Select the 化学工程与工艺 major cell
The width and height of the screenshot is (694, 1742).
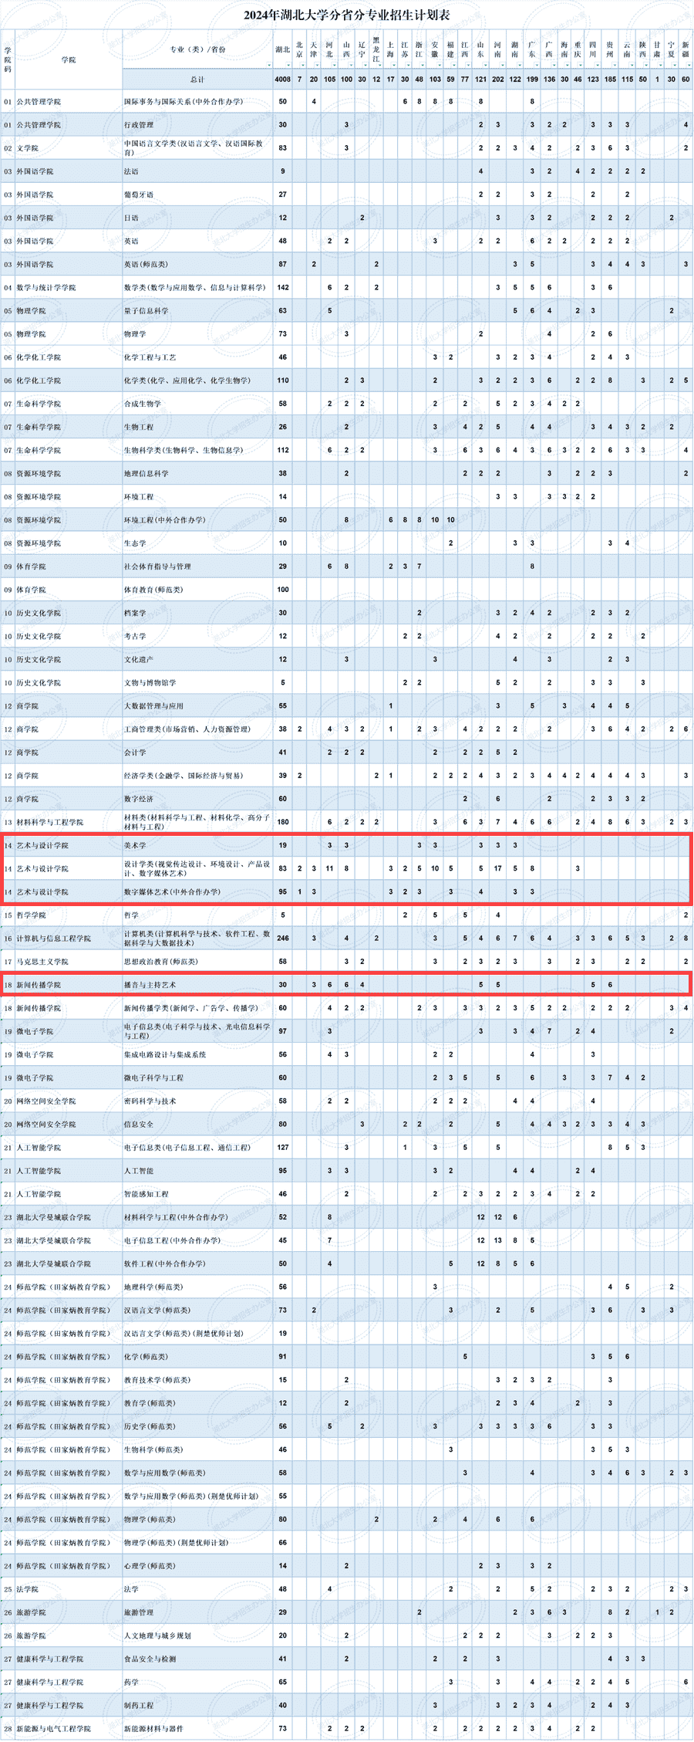click(x=197, y=357)
